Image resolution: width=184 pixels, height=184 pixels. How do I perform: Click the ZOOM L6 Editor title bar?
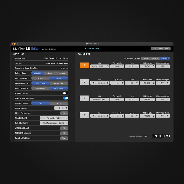pos(92,44)
